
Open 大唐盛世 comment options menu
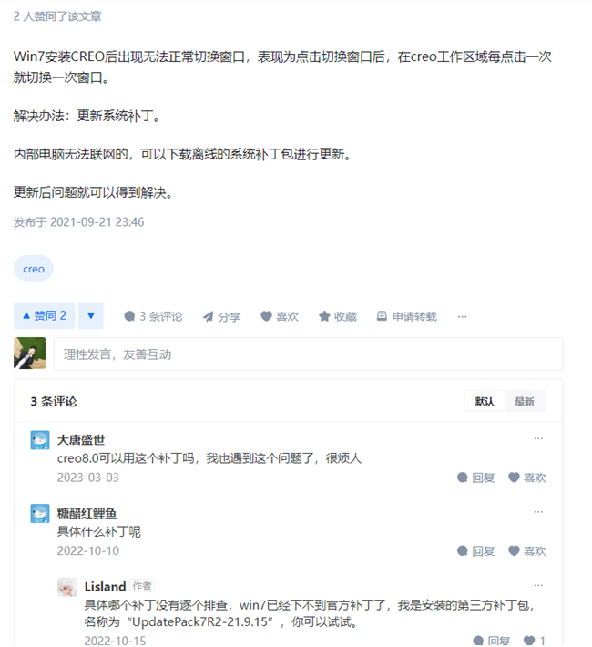pyautogui.click(x=538, y=438)
